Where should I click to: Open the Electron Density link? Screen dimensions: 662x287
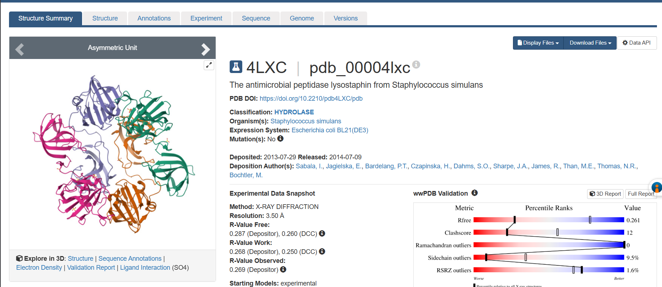[x=39, y=268]
